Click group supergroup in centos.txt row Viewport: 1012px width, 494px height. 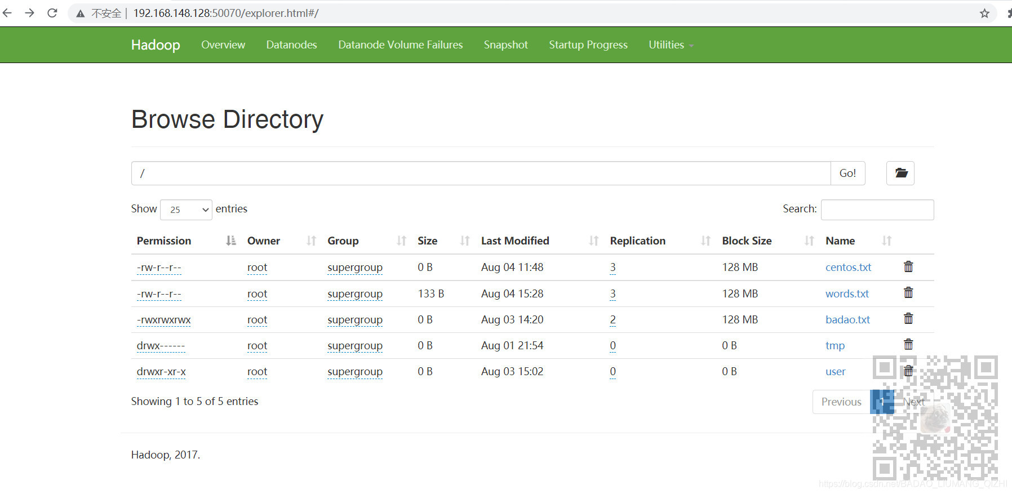click(354, 268)
